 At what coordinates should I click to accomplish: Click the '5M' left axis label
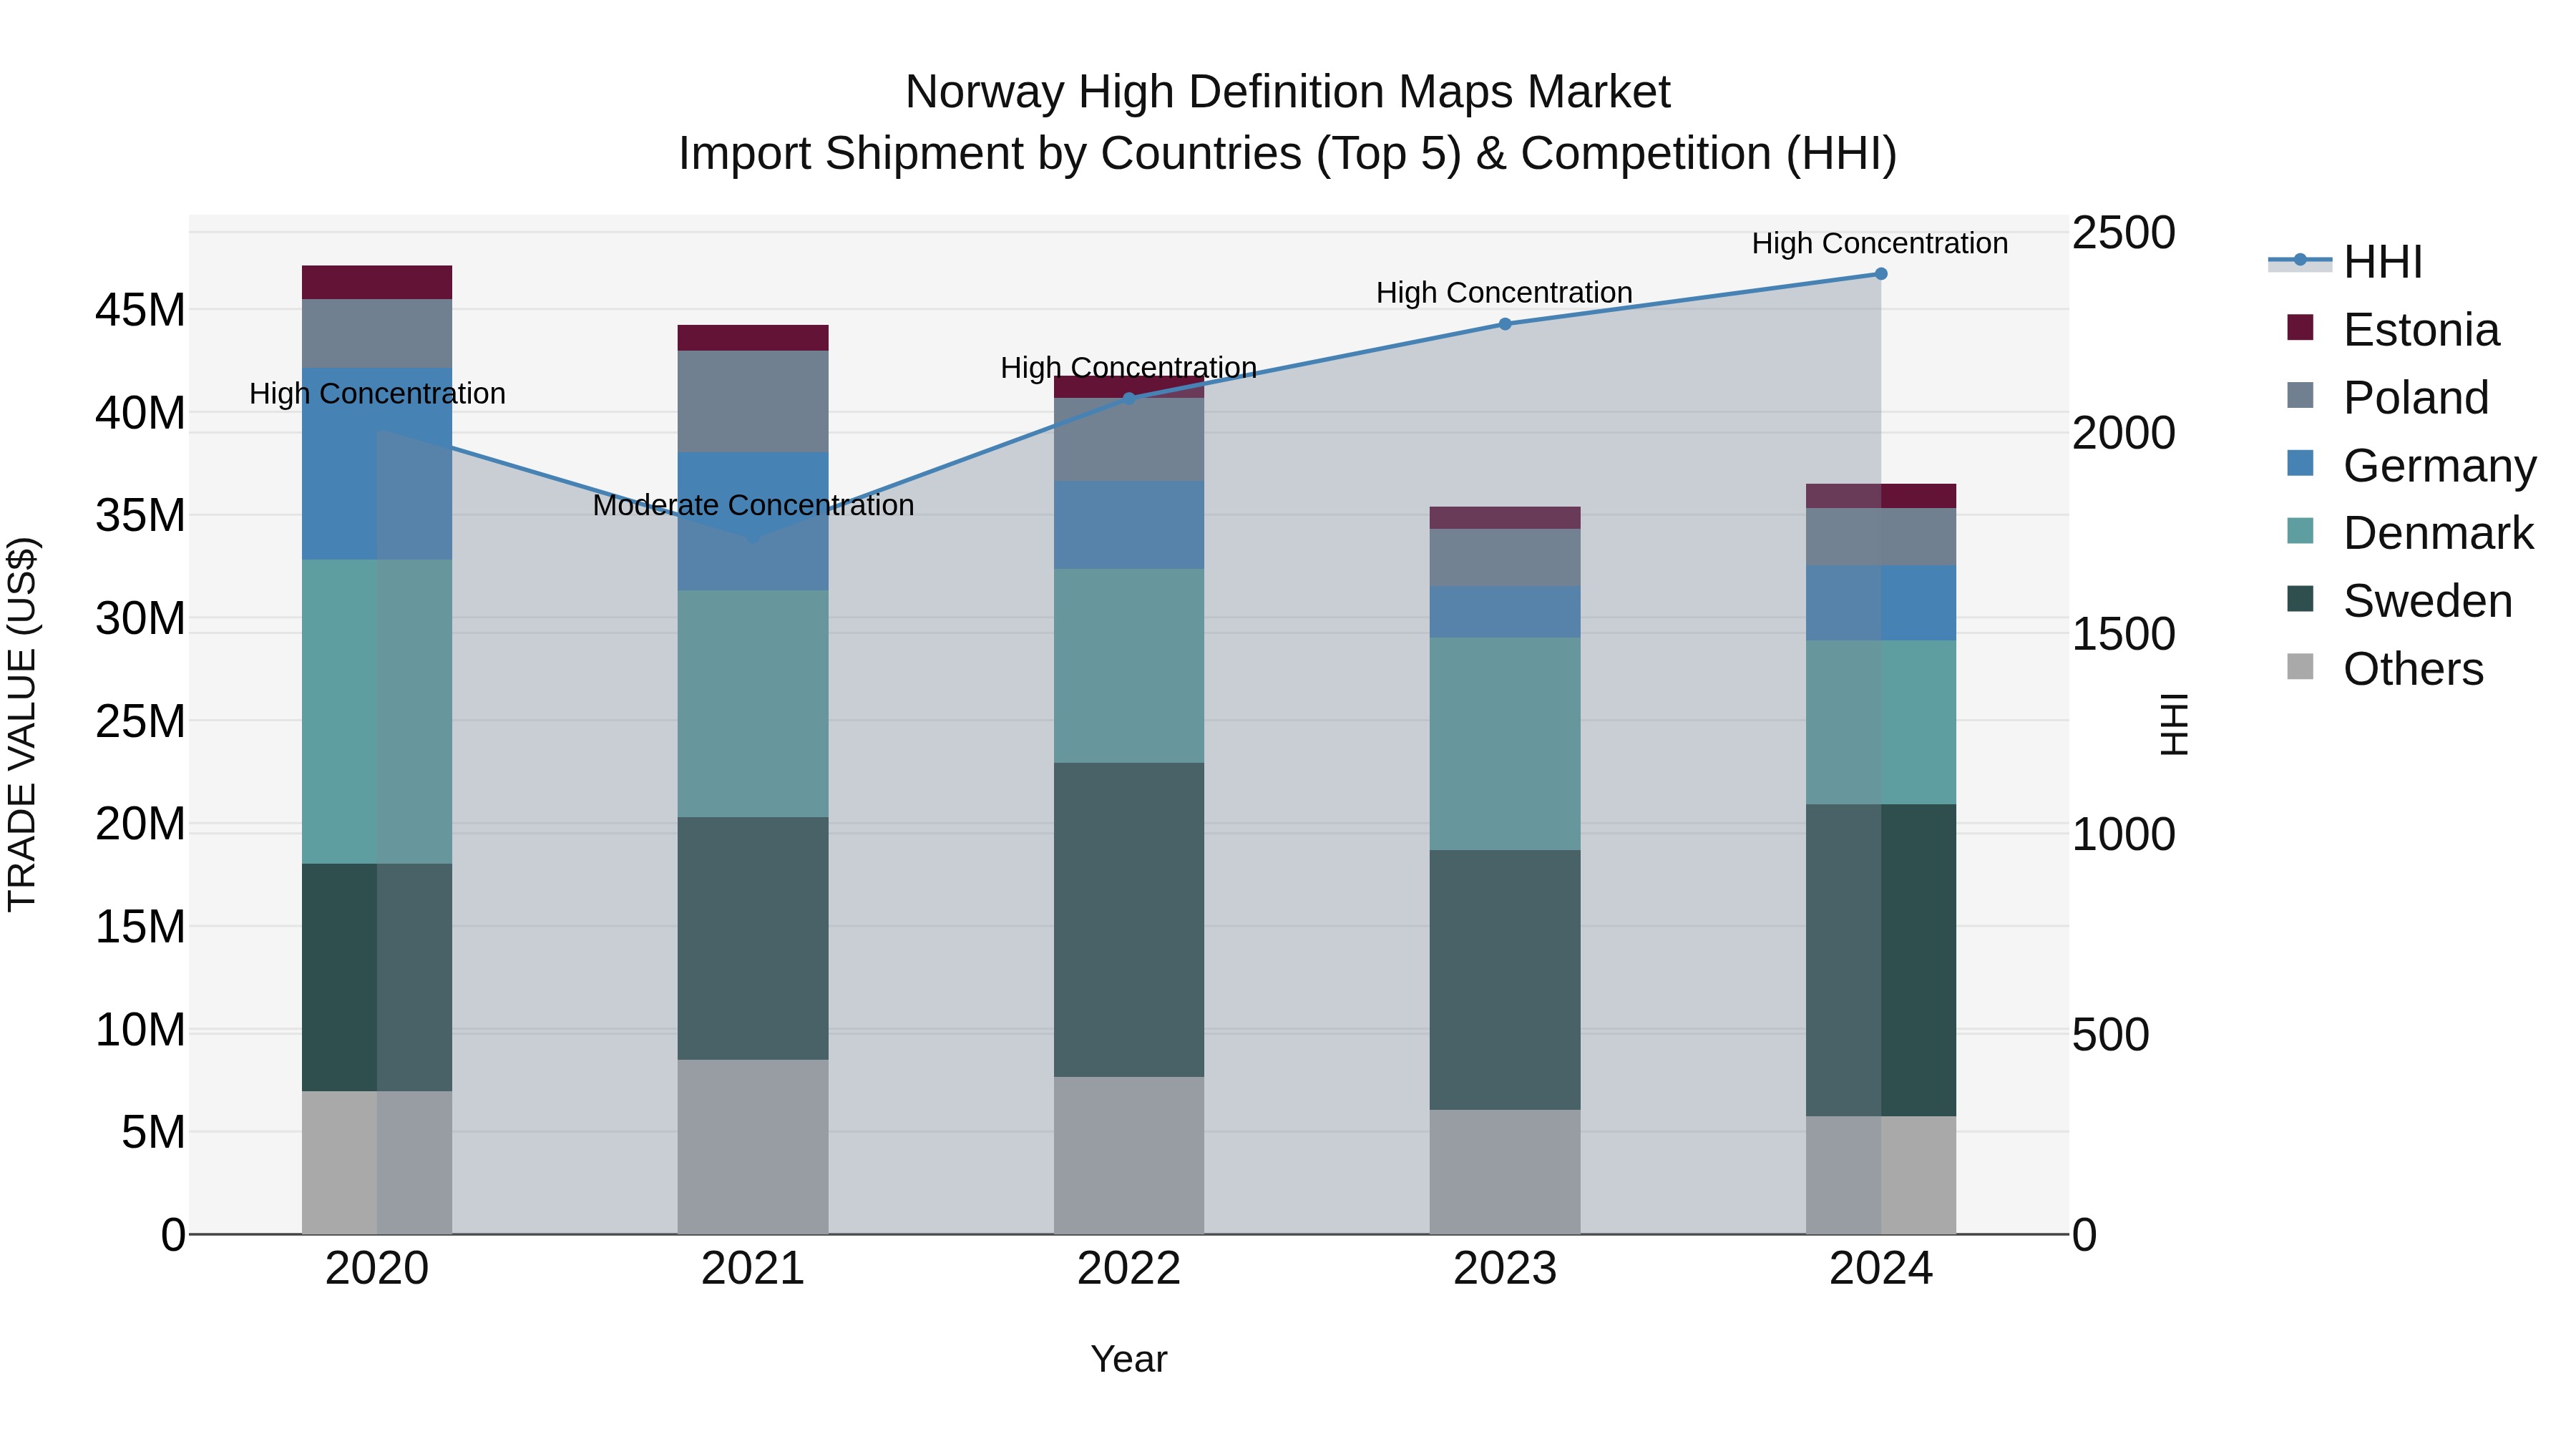(x=153, y=1132)
